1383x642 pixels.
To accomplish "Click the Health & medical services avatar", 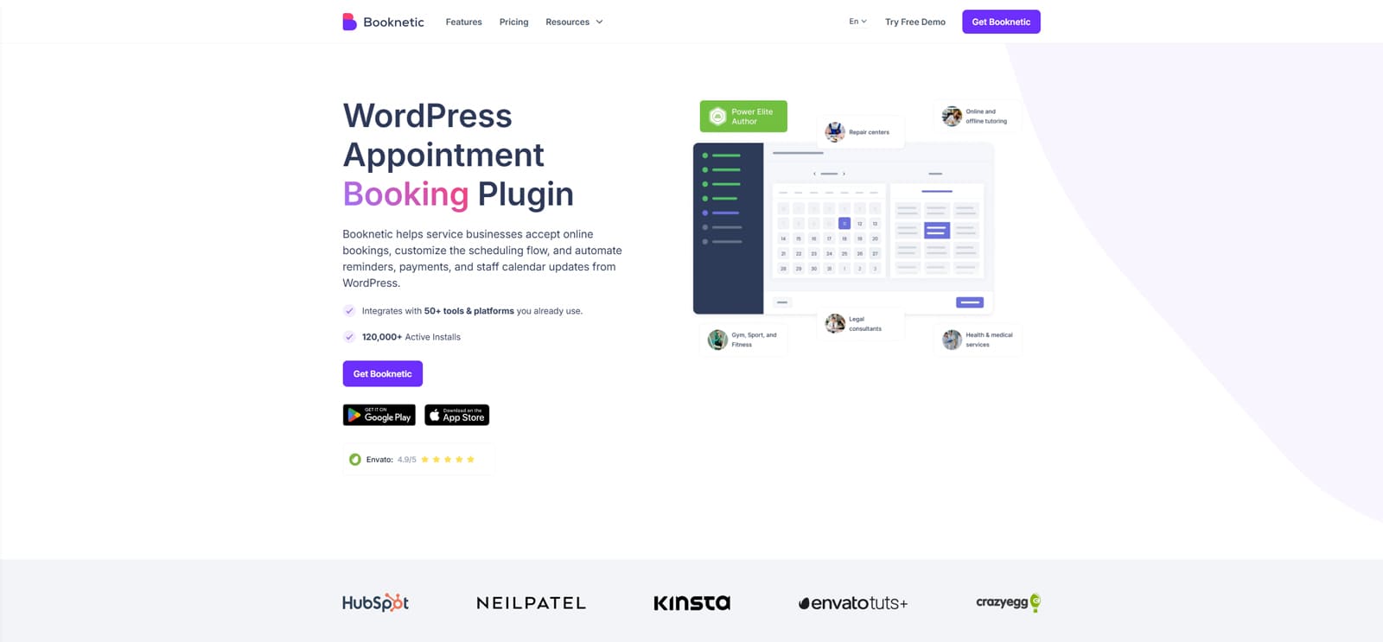I will coord(952,340).
